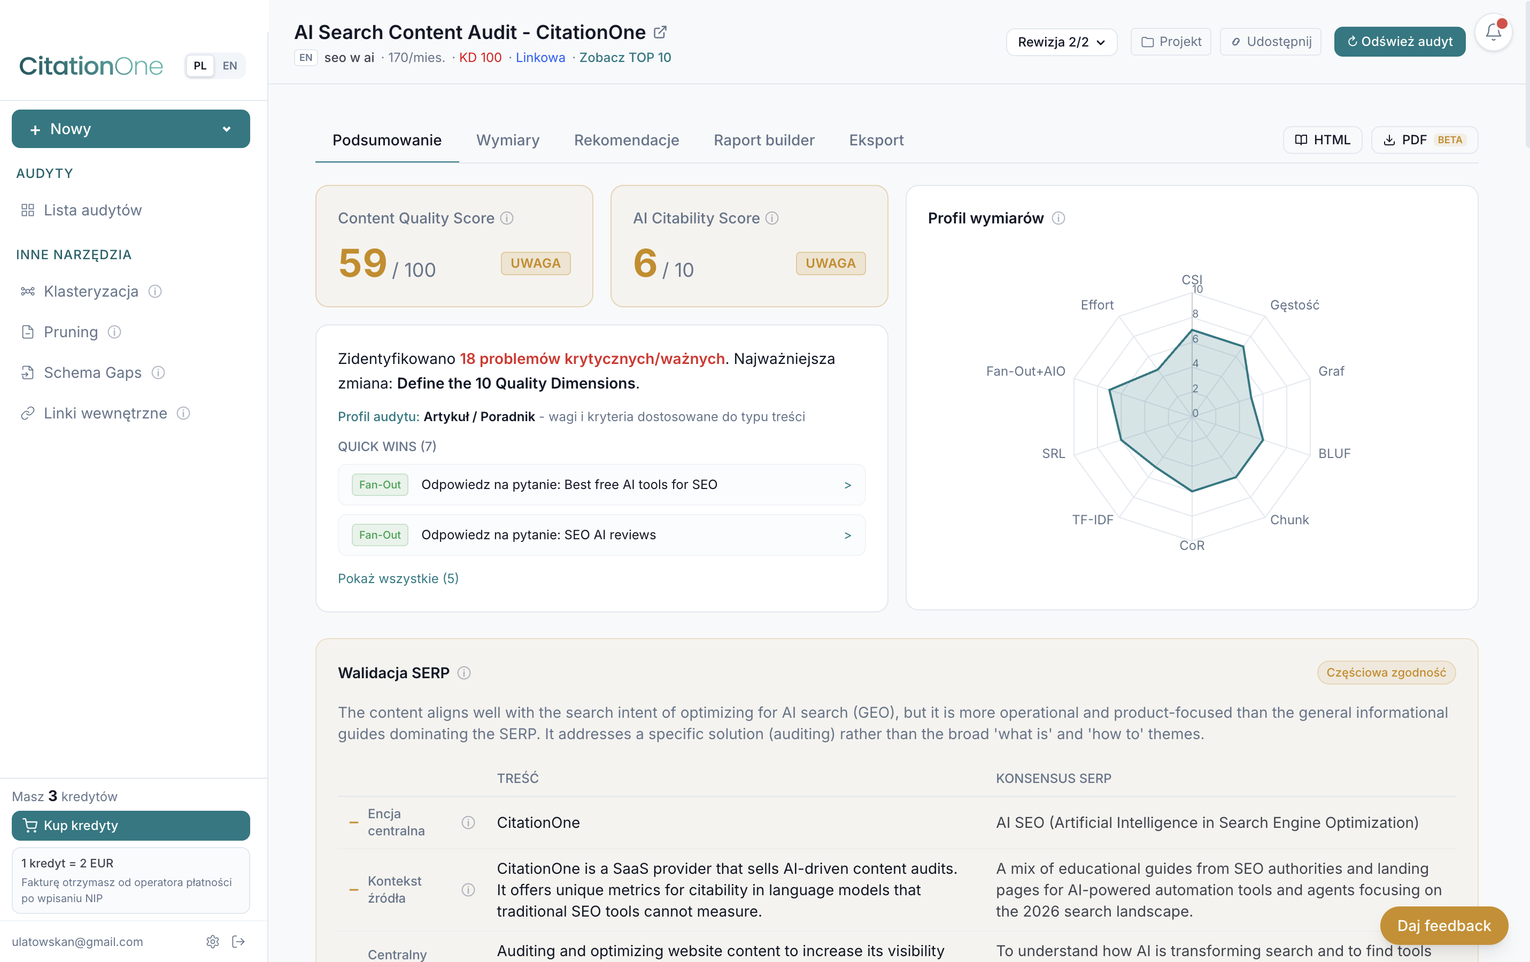Click the Kontekst źródła info icon
This screenshot has width=1530, height=962.
pyautogui.click(x=468, y=889)
